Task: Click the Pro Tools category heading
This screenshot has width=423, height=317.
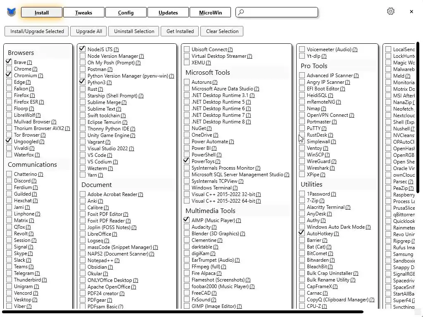Action: coord(314,66)
